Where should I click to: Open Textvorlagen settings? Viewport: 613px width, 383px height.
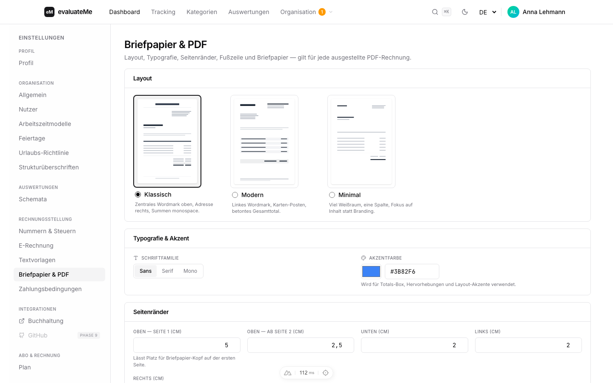pyautogui.click(x=59, y=260)
